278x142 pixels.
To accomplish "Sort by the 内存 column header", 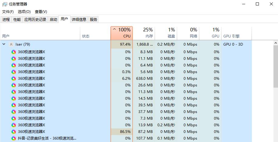I will 144,33.
